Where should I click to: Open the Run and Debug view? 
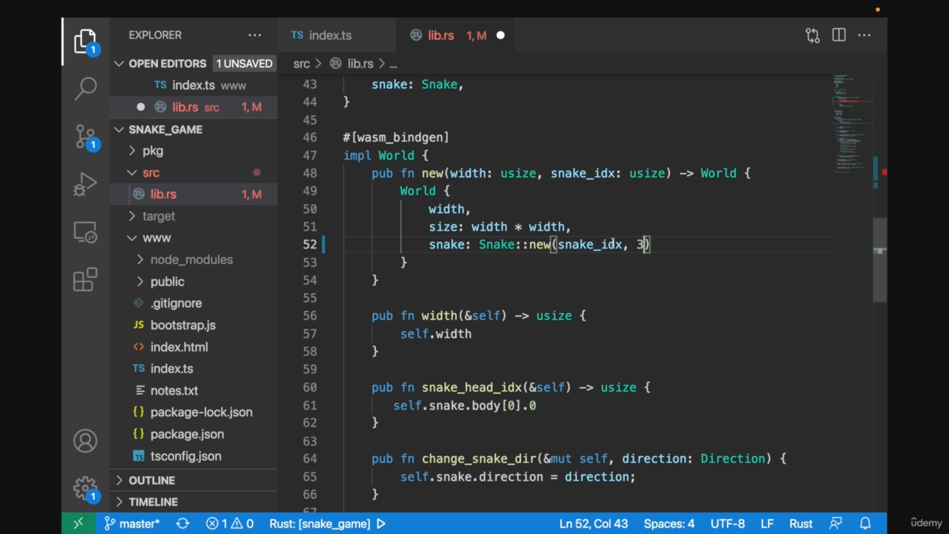pos(85,185)
